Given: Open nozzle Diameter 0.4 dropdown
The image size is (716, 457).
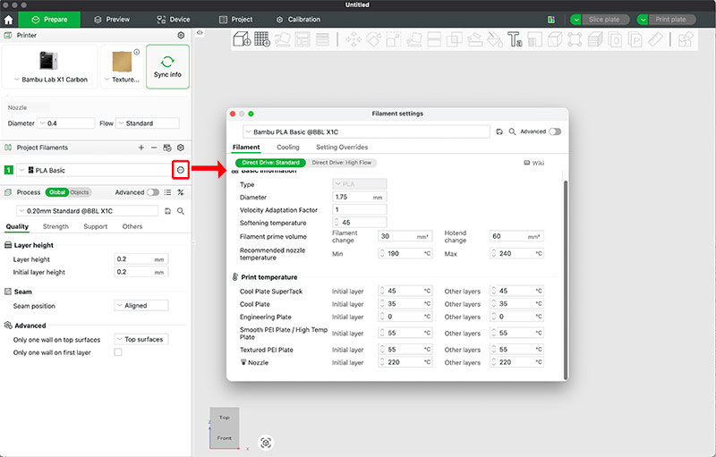Looking at the screenshot, I should click(66, 123).
